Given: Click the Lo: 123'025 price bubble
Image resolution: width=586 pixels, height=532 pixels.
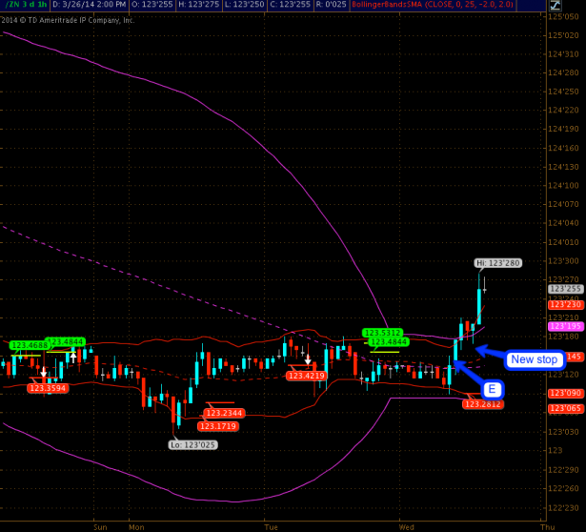Looking at the screenshot, I should pos(192,445).
